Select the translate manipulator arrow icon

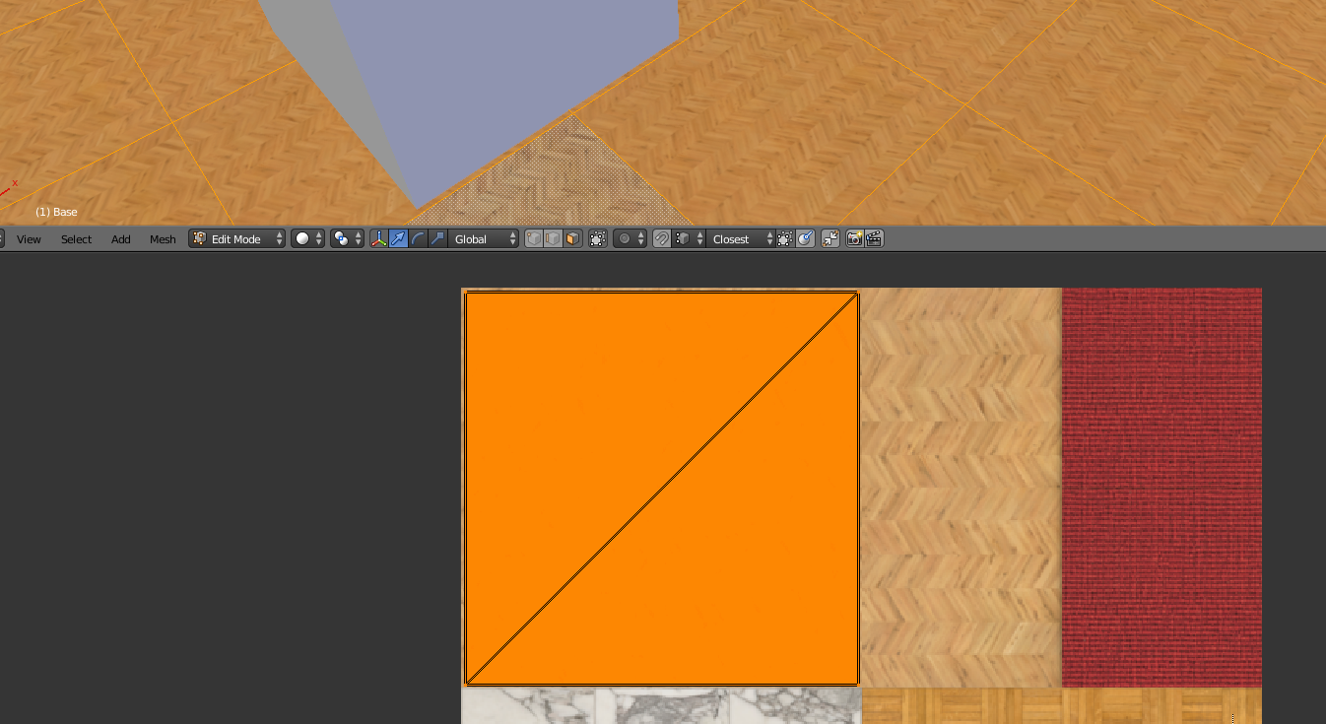(398, 238)
